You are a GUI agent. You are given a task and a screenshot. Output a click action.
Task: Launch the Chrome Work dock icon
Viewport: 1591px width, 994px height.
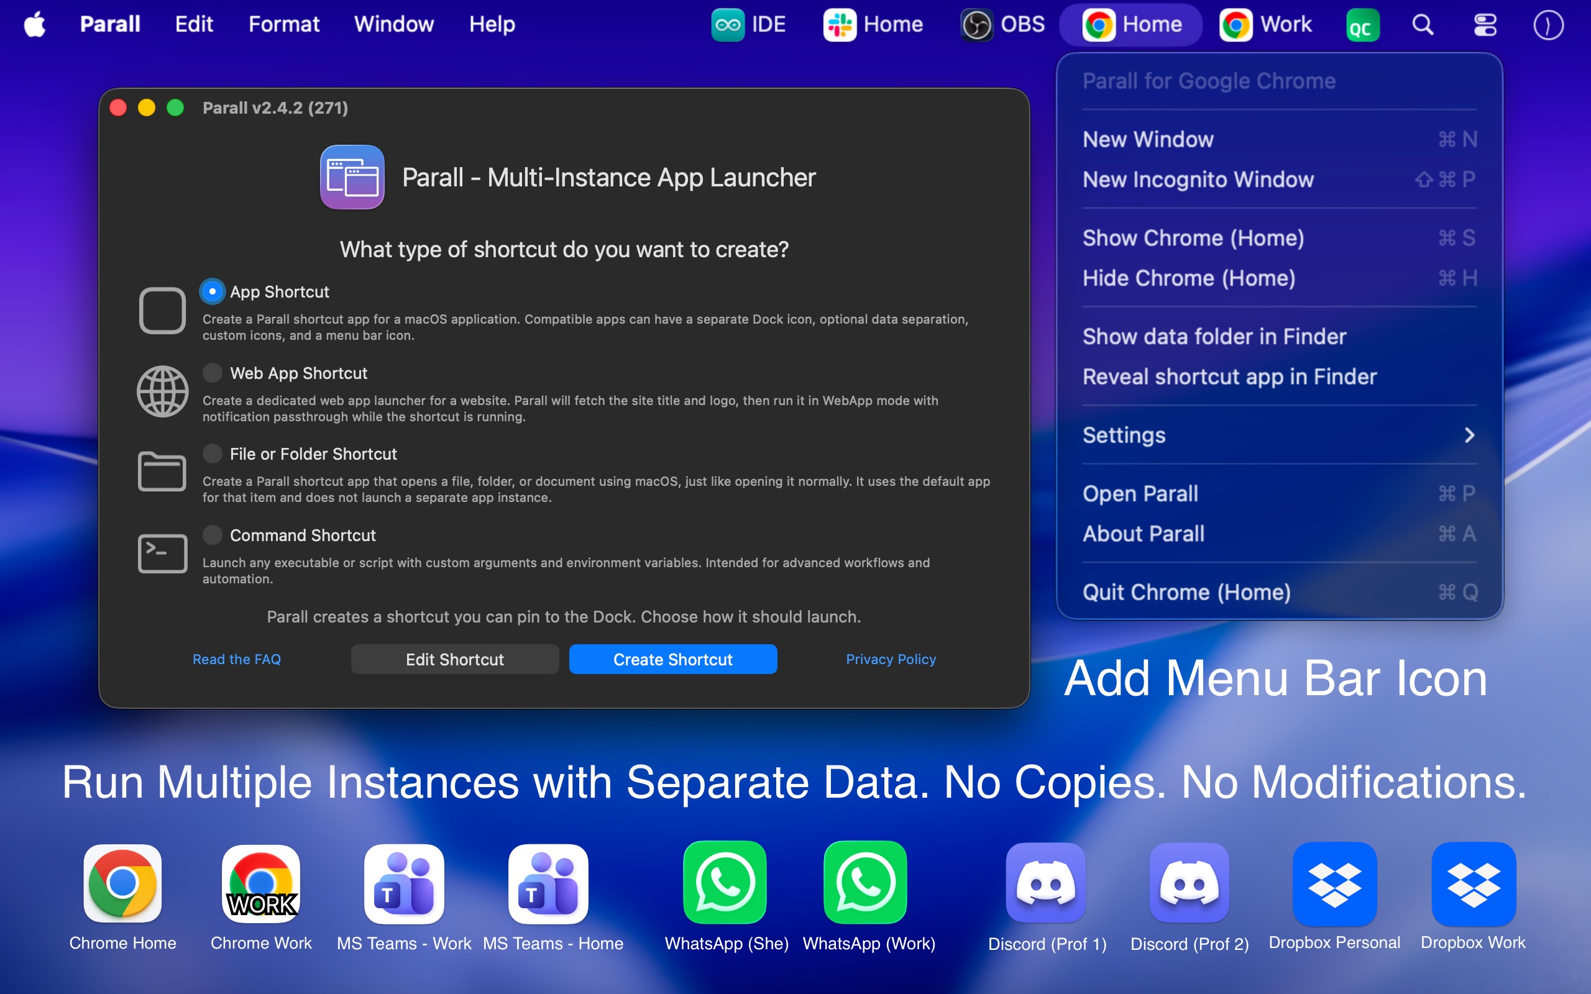pyautogui.click(x=261, y=883)
